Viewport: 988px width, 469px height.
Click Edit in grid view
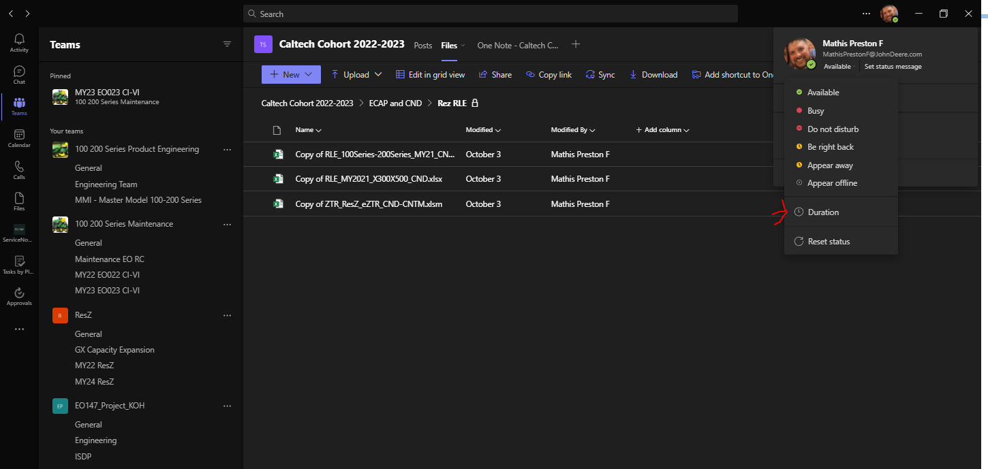(x=430, y=75)
